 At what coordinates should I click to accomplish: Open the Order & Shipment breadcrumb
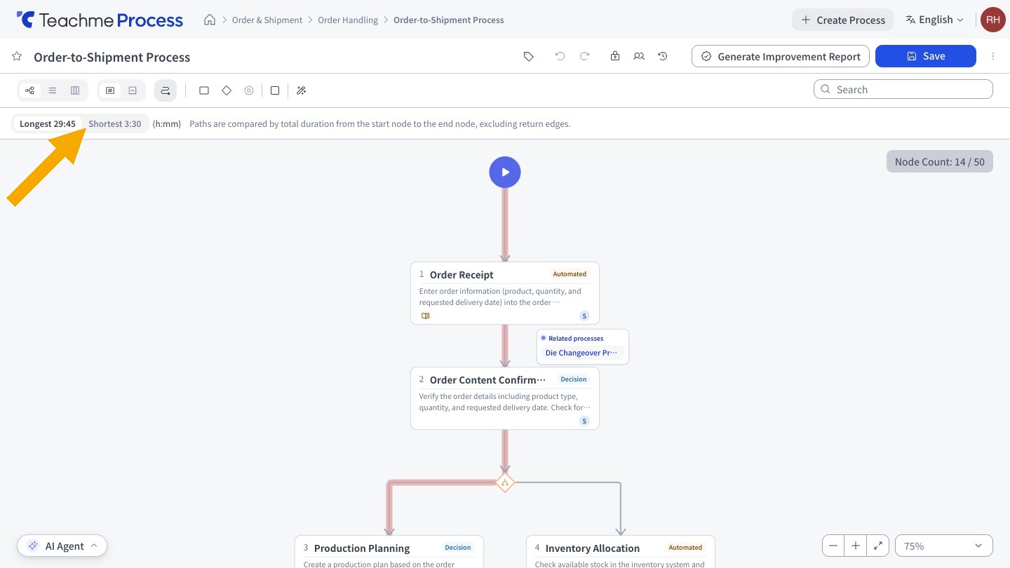[267, 20]
